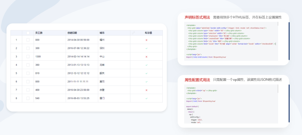Image resolution: width=302 pixels, height=135 pixels.
Task: Click the city cell 中山
Action: point(102,57)
